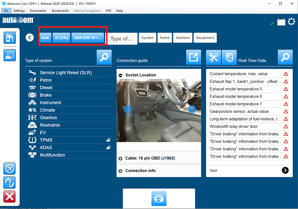This screenshot has width=298, height=209.
Task: Click warning icon beside Windowlift relay driver door
Action: point(286,126)
